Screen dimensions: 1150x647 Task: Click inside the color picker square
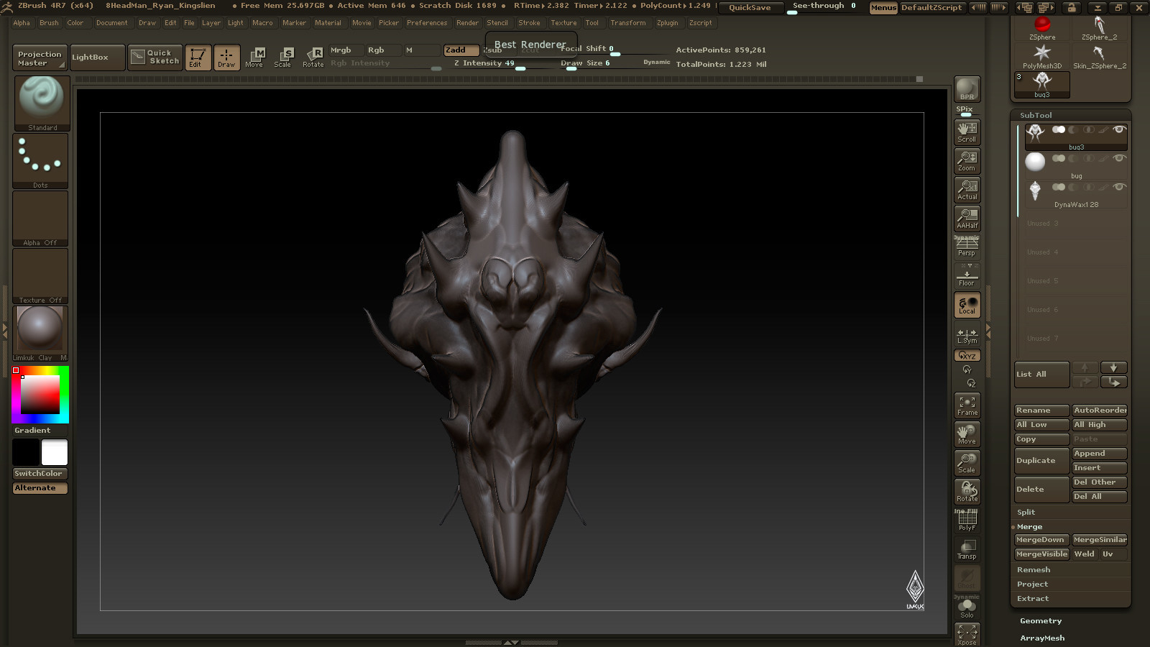pyautogui.click(x=40, y=394)
